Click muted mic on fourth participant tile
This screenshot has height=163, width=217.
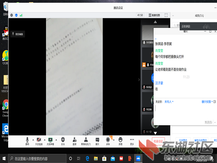tap(144, 110)
